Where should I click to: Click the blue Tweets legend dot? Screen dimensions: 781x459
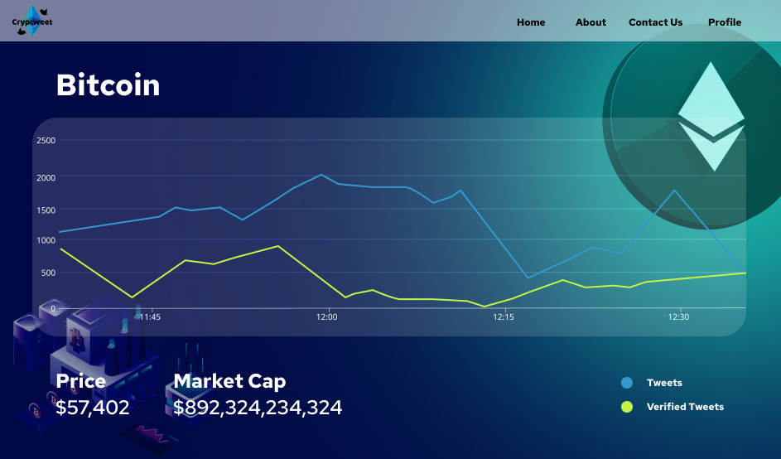coord(627,383)
